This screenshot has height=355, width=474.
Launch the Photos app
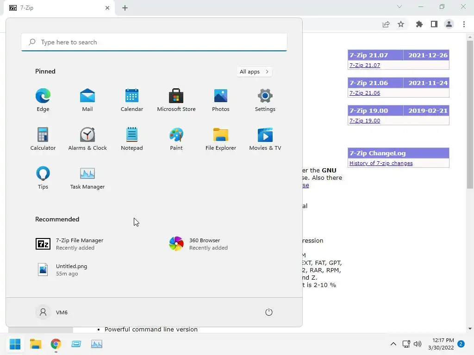click(x=221, y=100)
